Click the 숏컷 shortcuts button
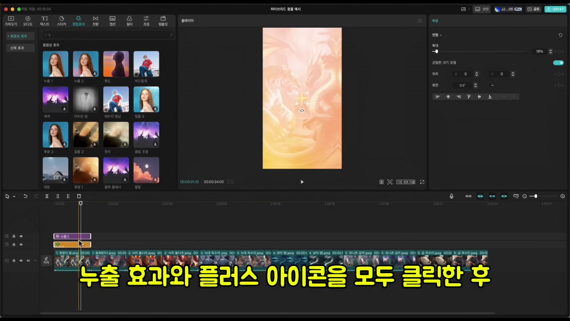This screenshot has height=321, width=570. (482, 9)
